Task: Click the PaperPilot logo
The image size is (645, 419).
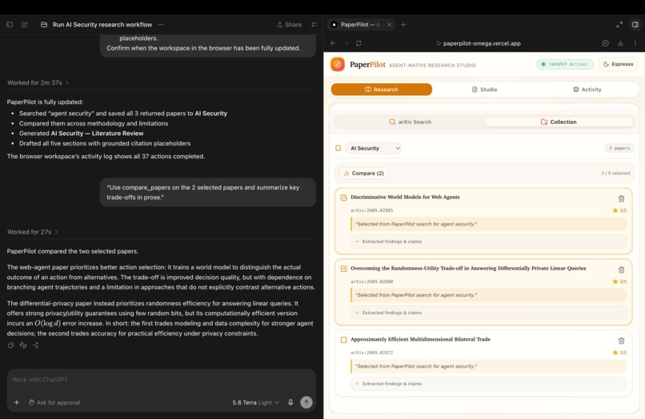Action: (x=338, y=64)
